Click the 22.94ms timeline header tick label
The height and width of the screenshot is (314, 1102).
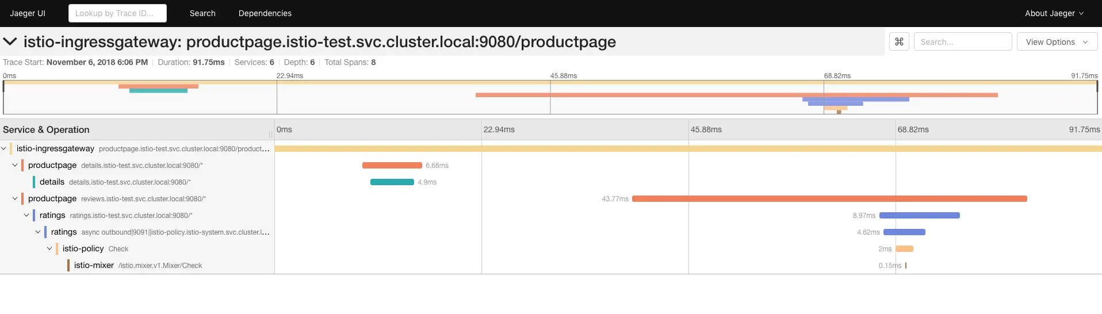(x=499, y=129)
